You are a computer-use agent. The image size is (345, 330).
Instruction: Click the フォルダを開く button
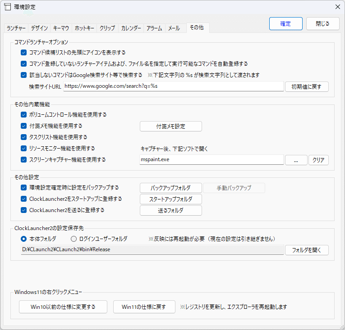click(x=307, y=250)
